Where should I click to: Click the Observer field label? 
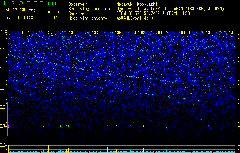coord(77,4)
